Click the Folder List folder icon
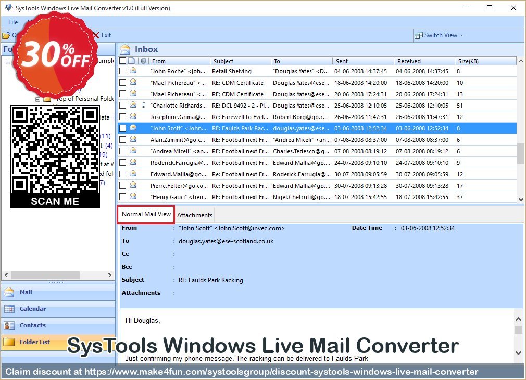The width and height of the screenshot is (526, 380). (x=9, y=342)
